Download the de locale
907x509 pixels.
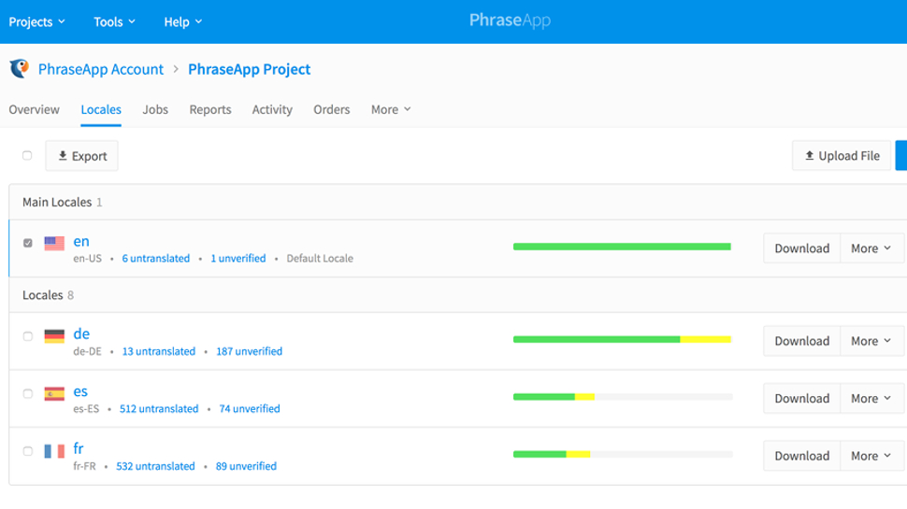(801, 341)
